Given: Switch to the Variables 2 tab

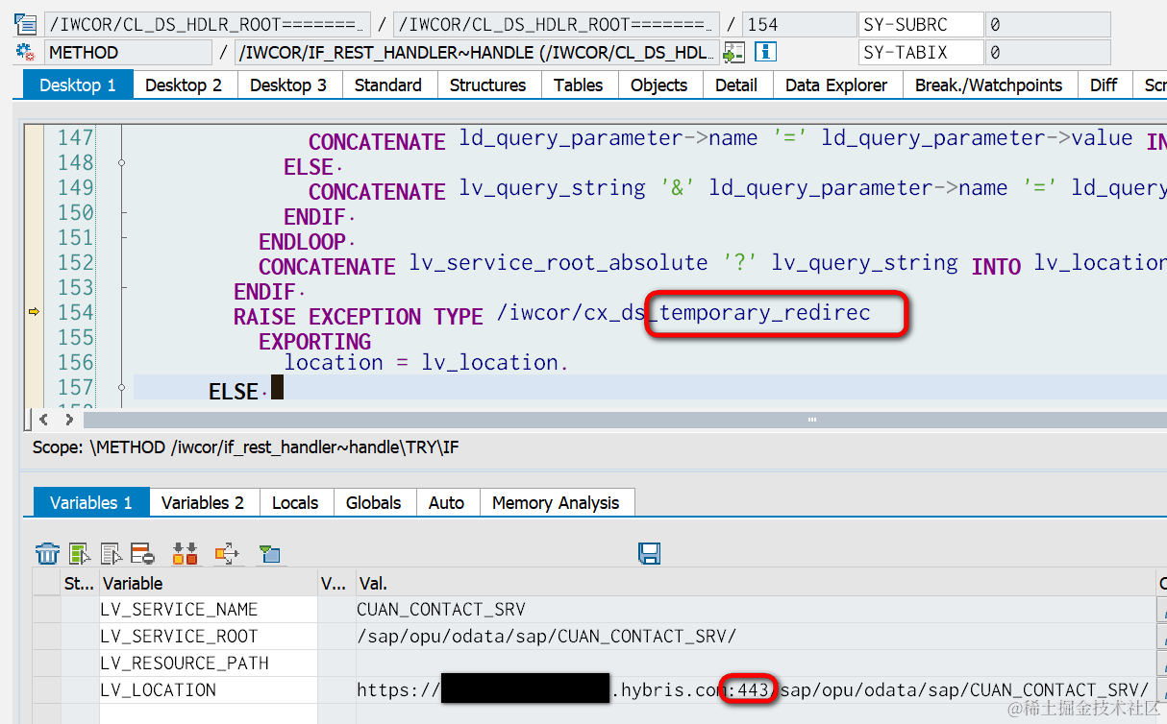Looking at the screenshot, I should click(203, 502).
